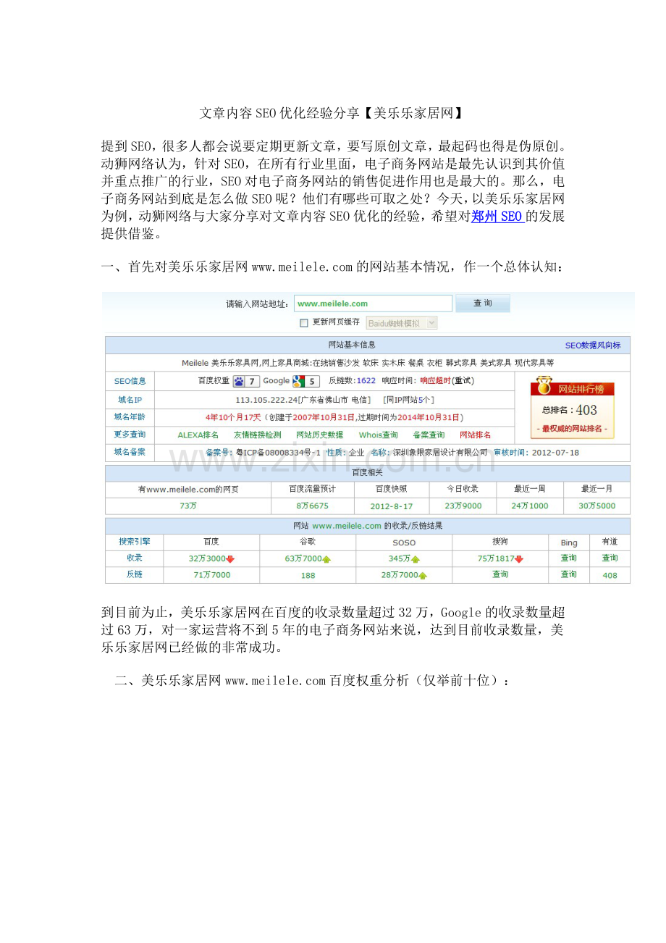The height and width of the screenshot is (943, 666).
Task: Click the 更多查询 row label
Action: (x=130, y=435)
